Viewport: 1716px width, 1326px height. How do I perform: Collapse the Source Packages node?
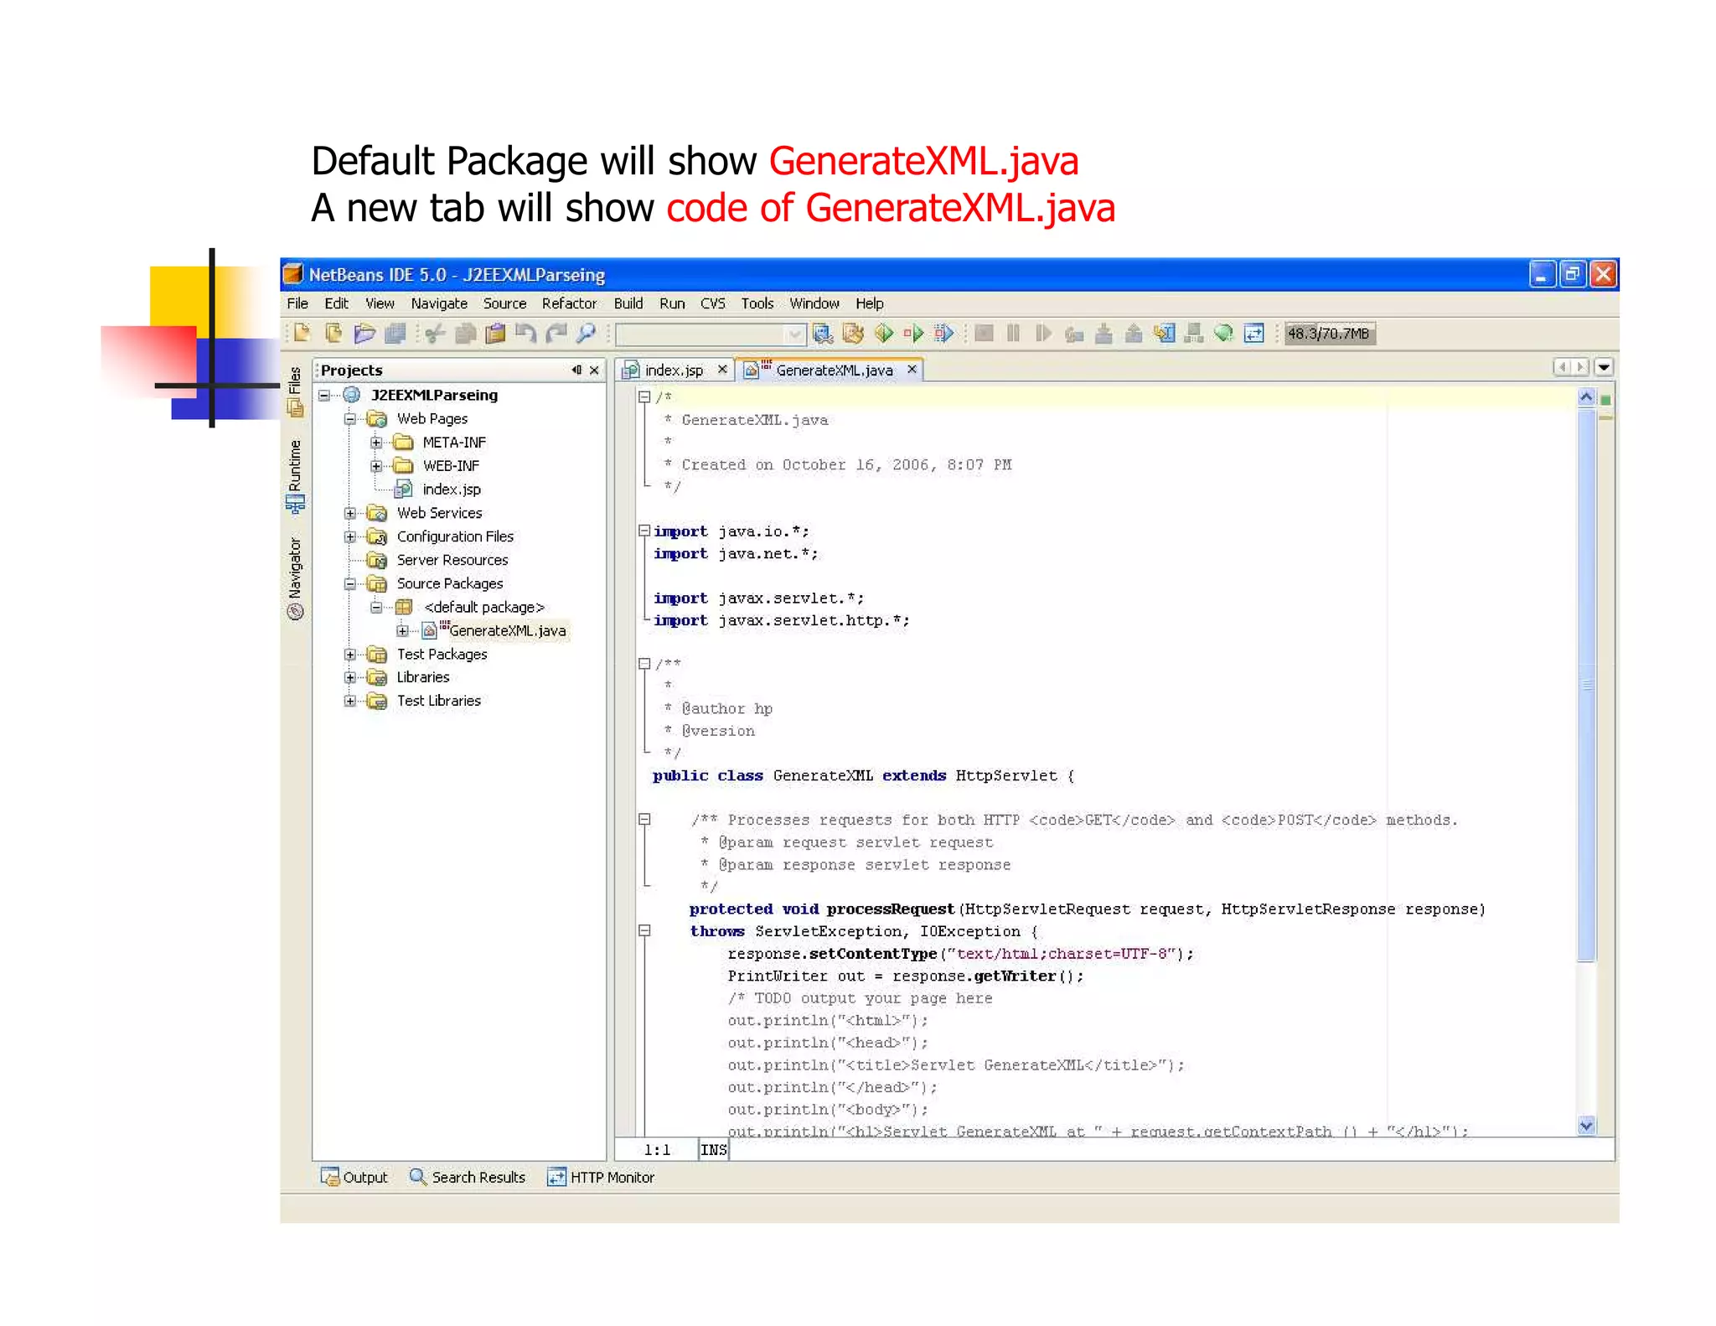click(350, 583)
